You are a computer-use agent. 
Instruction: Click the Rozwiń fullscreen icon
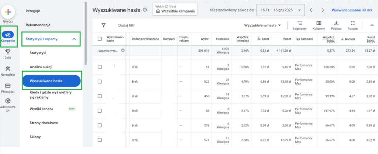353,23
